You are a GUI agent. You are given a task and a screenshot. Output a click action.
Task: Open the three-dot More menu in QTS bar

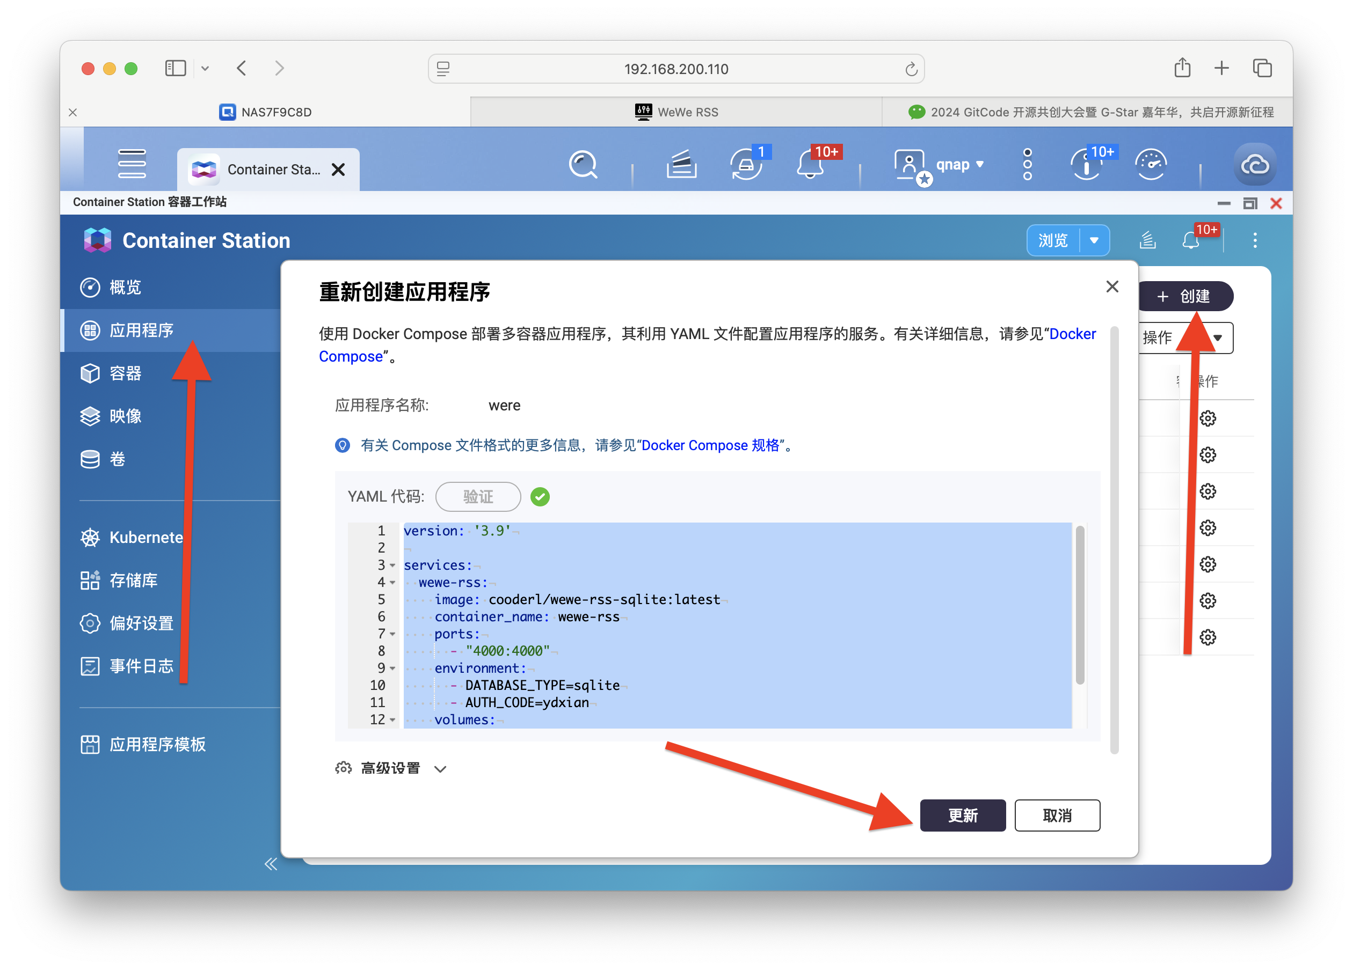[1027, 164]
